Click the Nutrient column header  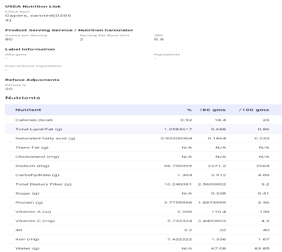(28, 110)
